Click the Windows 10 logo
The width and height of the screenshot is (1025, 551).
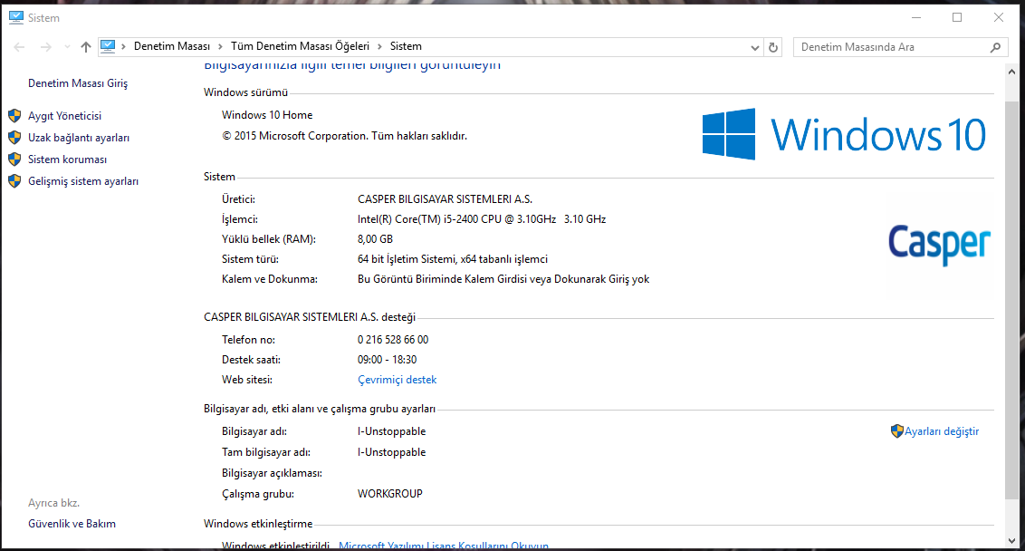844,134
